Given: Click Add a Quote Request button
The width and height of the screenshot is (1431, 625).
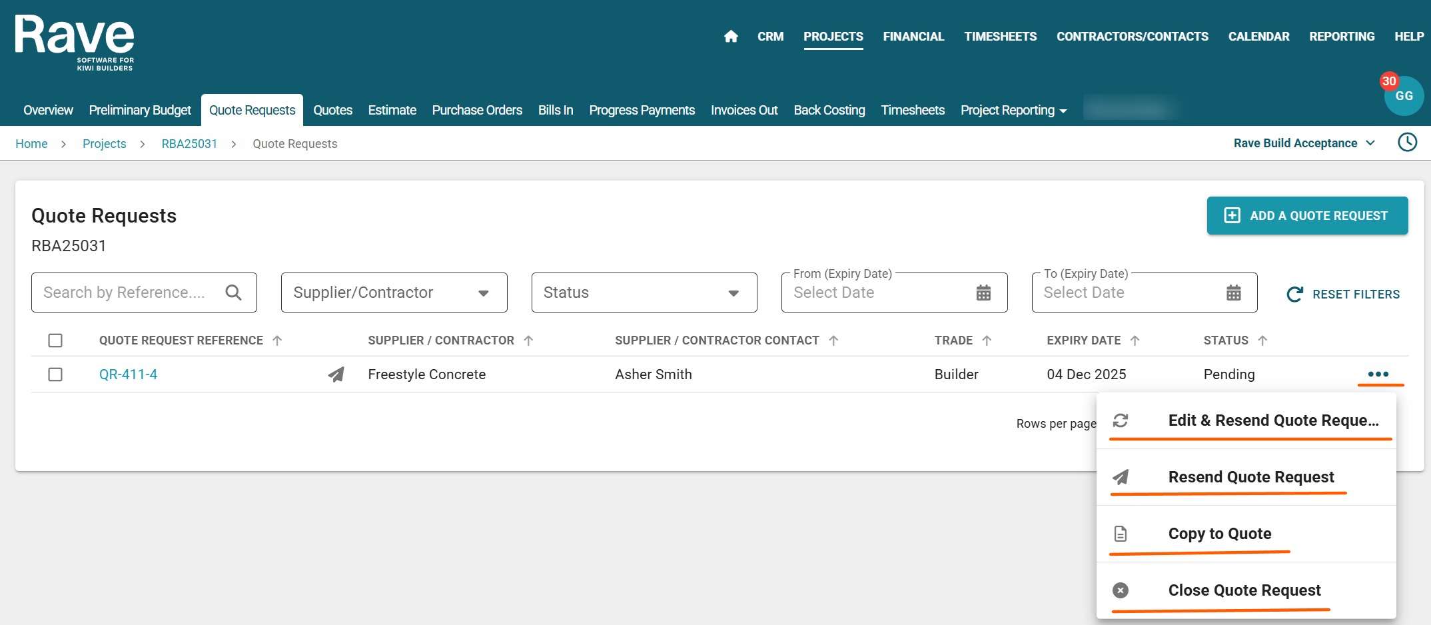Looking at the screenshot, I should [x=1307, y=216].
